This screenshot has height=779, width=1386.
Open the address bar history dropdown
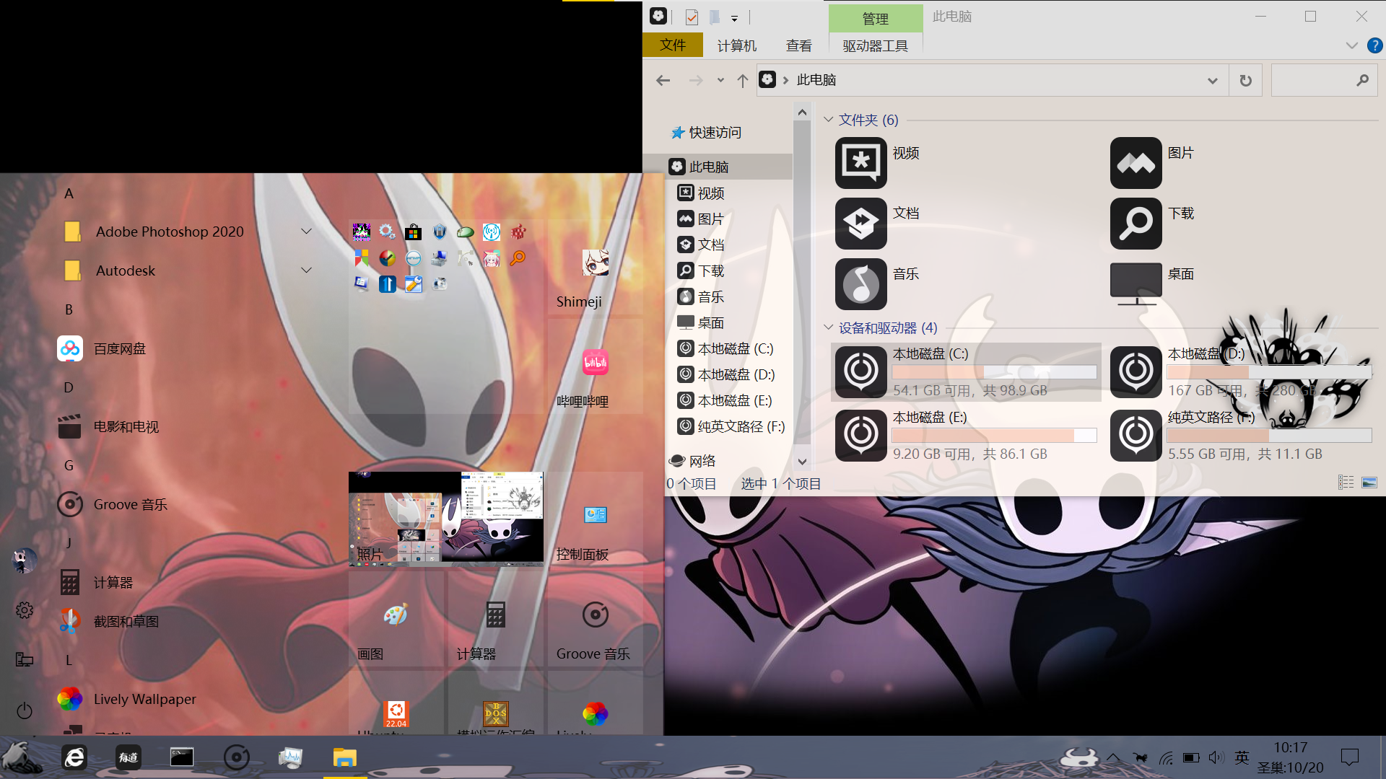pos(1212,81)
